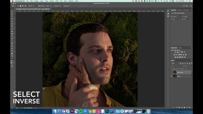Add a Color Balance adjustment
203x114 pixels.
click(177, 55)
